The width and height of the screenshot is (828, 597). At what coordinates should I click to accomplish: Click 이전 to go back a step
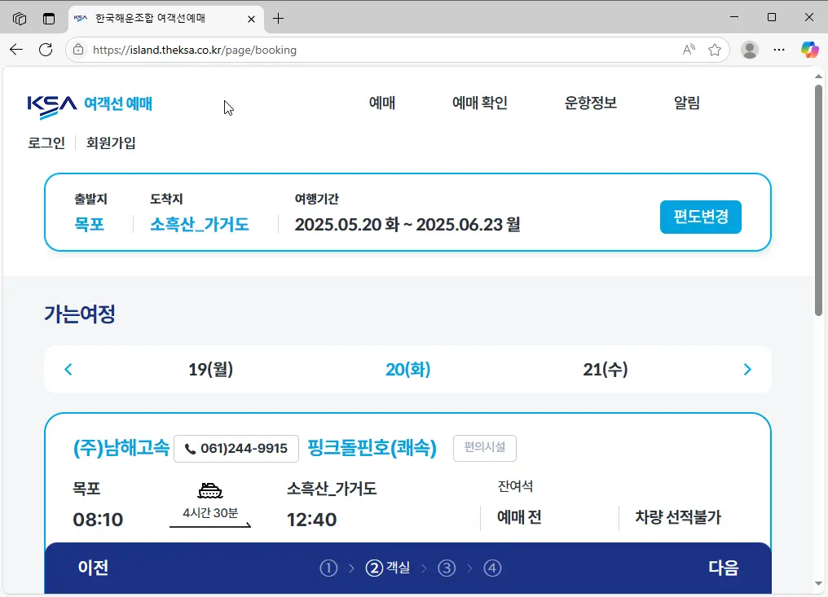(93, 568)
